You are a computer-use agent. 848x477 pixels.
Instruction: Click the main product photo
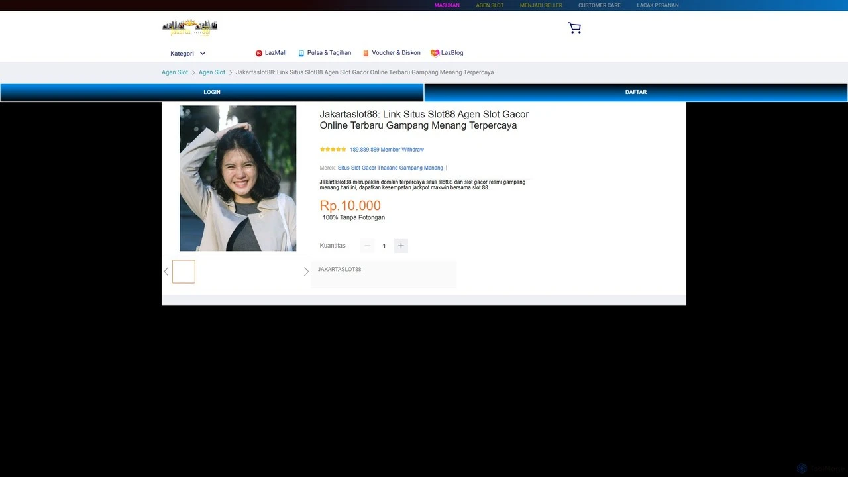pyautogui.click(x=238, y=178)
